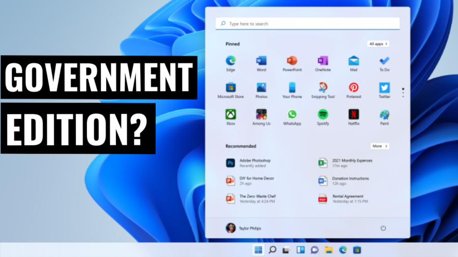
Task: Expand More recommended items
Action: tap(379, 146)
